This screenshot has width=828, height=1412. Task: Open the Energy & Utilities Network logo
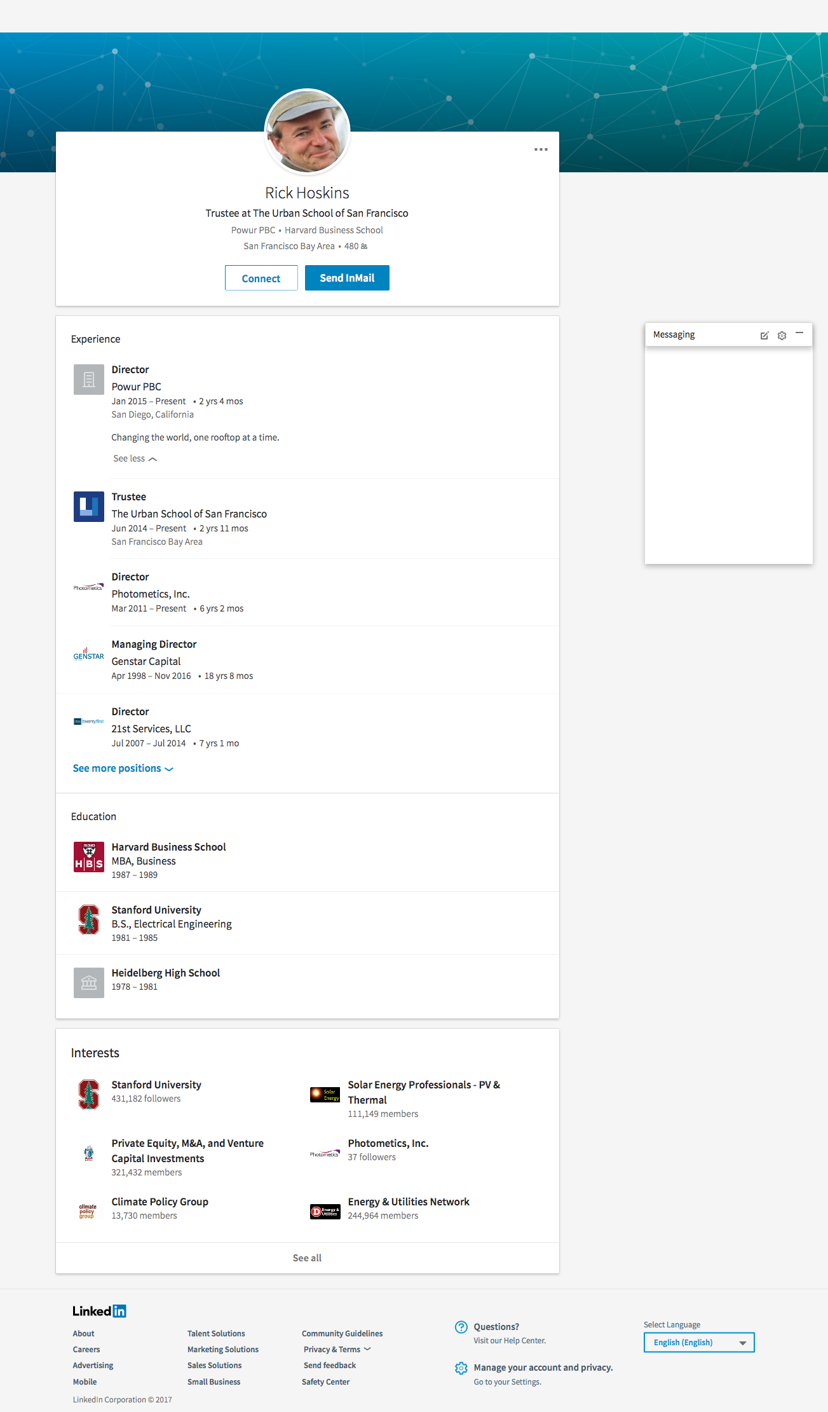325,1212
